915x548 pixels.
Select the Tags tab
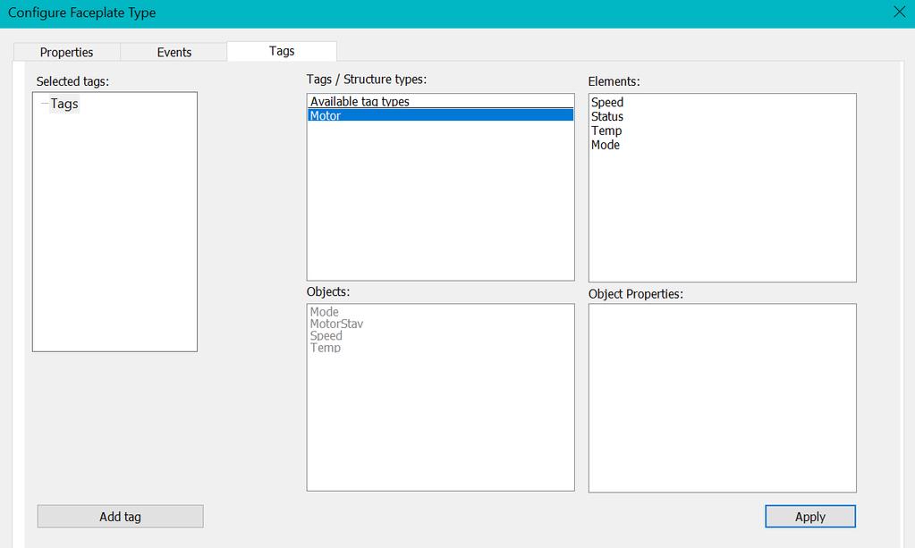pyautogui.click(x=282, y=51)
